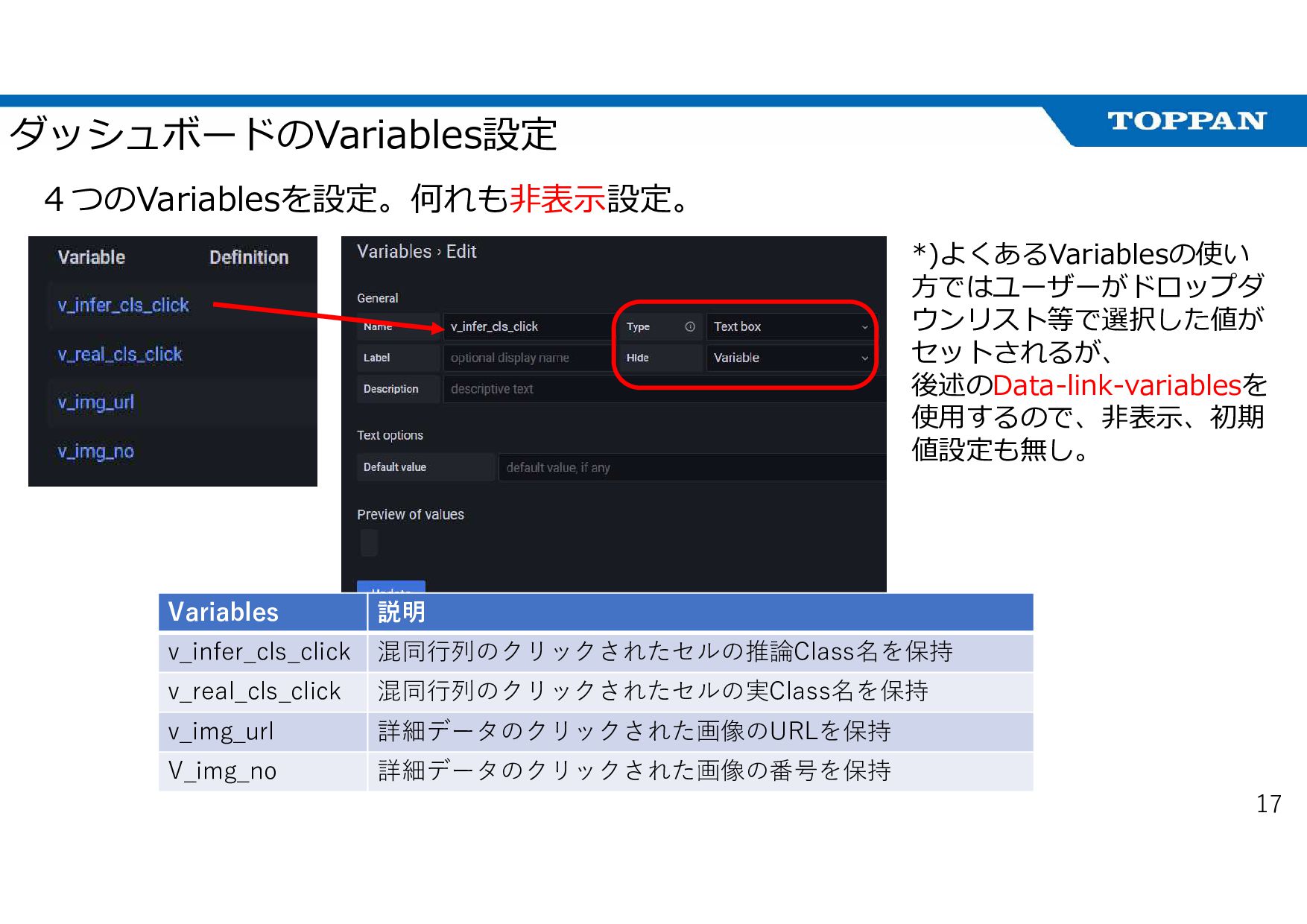
Task: Expand the Type dropdown chevron
Action: (864, 326)
